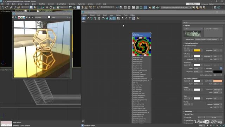Delete selected node with trash icon
Image resolution: width=225 pixels, height=127 pixels.
99,18
